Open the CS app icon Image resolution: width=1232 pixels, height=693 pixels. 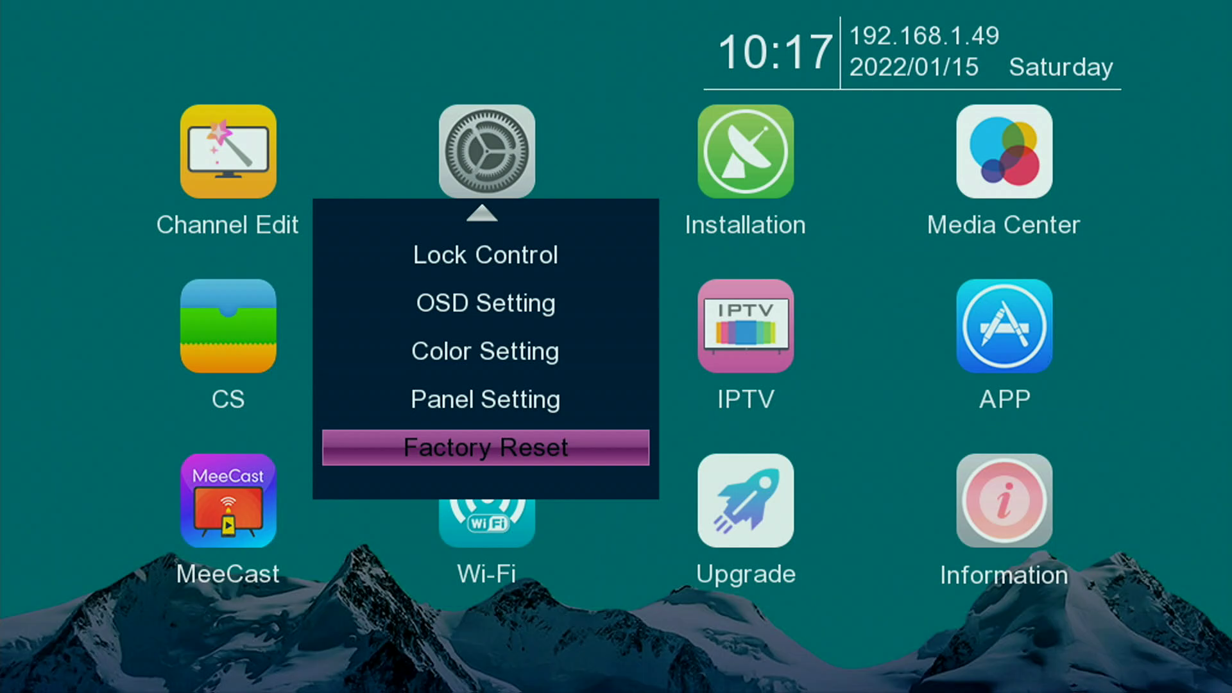pyautogui.click(x=228, y=326)
